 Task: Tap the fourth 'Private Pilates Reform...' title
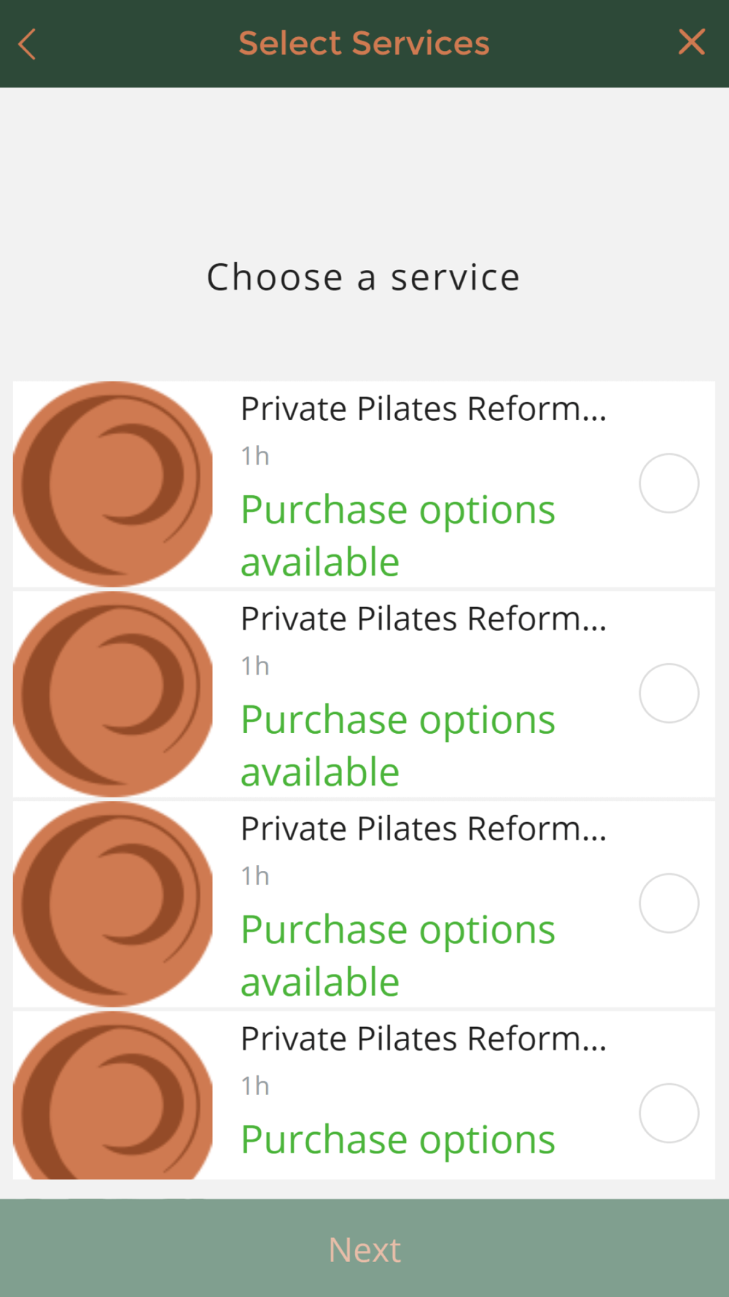[424, 1039]
